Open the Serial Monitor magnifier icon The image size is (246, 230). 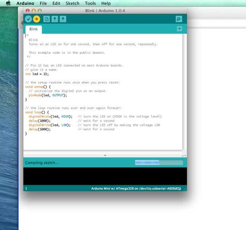[x=179, y=19]
